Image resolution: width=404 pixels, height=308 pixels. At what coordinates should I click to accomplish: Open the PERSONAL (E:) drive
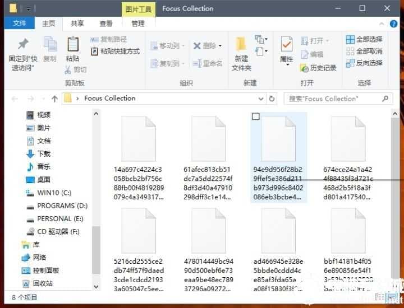point(55,219)
